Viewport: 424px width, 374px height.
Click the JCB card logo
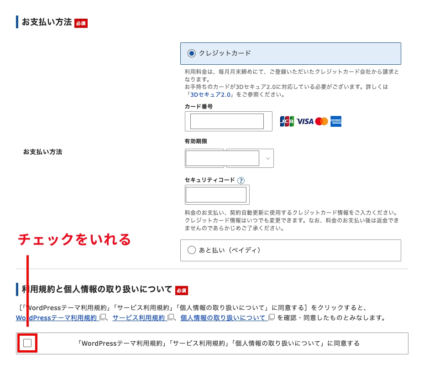[287, 121]
